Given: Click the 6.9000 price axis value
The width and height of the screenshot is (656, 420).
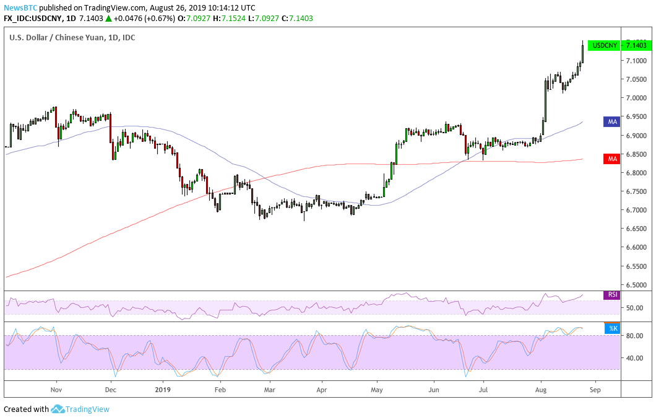Looking at the screenshot, I should tap(636, 136).
